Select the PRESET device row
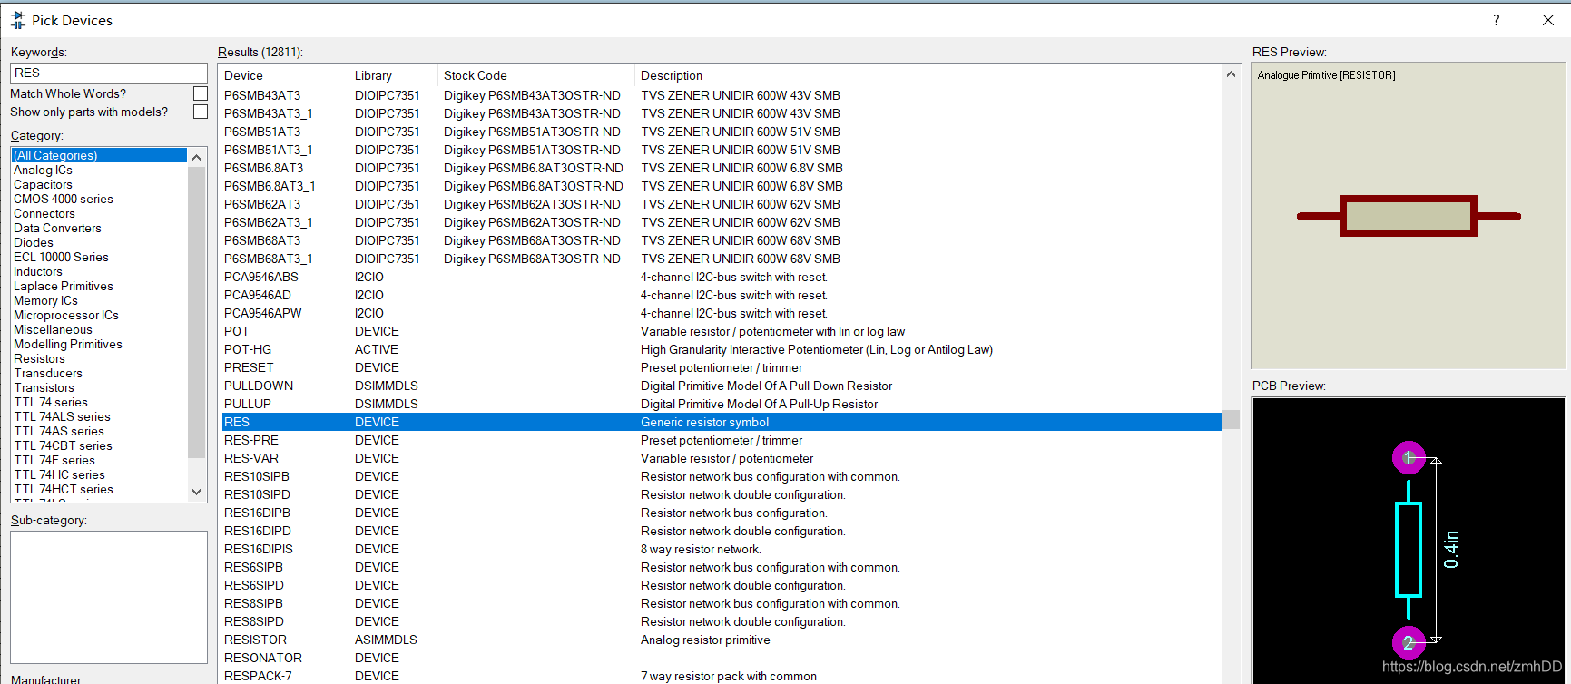The width and height of the screenshot is (1571, 684). tap(722, 367)
